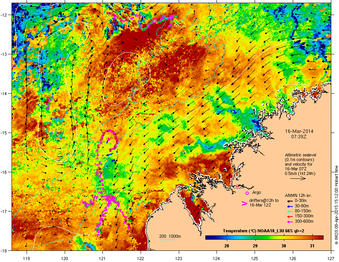Click the 29 colorbar tick label
This screenshot has width=339, height=262.
point(255,246)
